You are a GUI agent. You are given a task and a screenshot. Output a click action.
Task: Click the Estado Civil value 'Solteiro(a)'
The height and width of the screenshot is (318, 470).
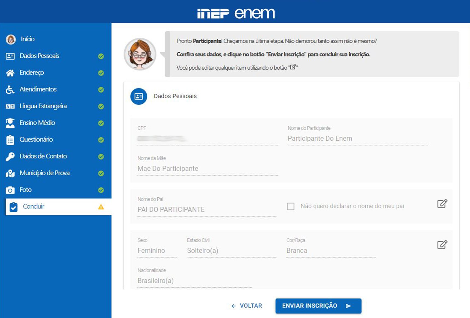(x=203, y=250)
